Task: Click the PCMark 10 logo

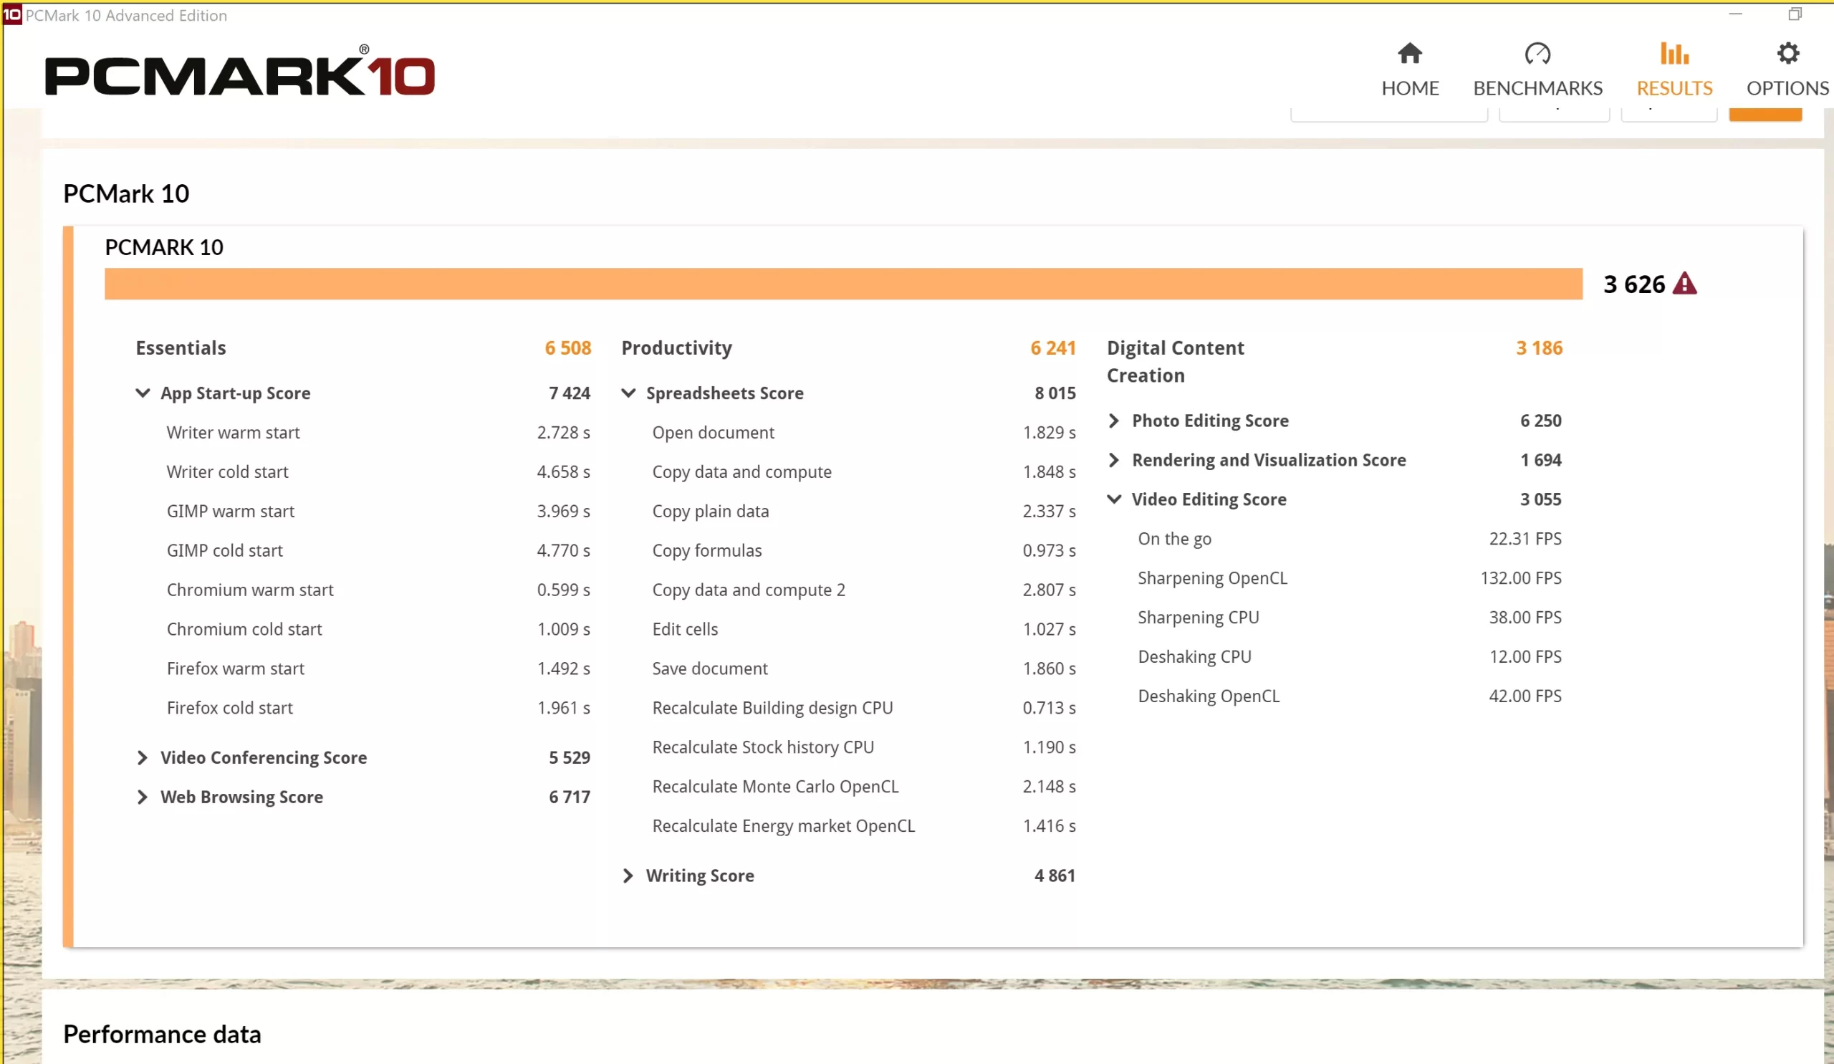Action: click(239, 71)
